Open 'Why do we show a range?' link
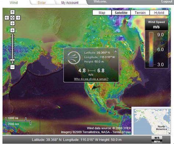174x144 pixels. coord(91,79)
